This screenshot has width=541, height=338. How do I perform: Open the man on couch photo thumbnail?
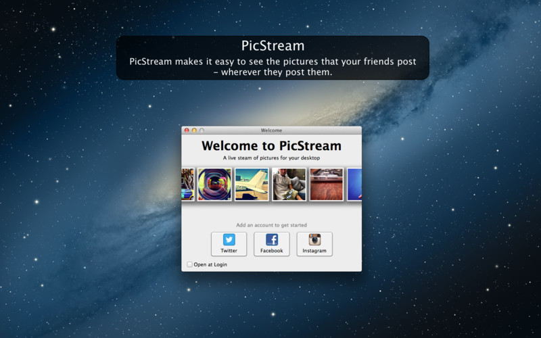pos(289,184)
